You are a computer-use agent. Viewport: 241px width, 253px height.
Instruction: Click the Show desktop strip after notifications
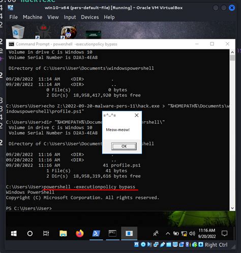point(234,234)
